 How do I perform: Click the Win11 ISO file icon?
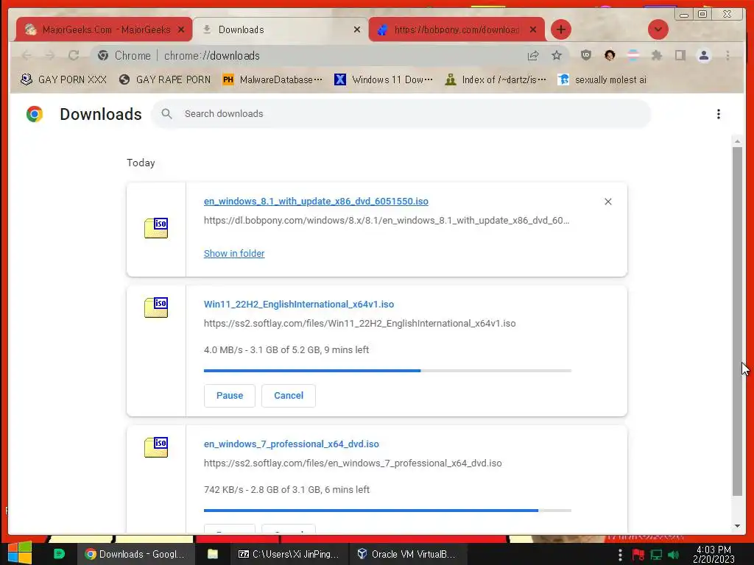click(x=156, y=308)
